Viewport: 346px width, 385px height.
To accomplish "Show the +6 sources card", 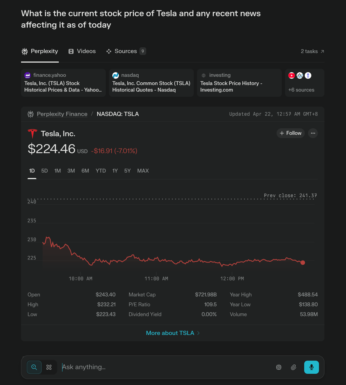I will point(305,83).
